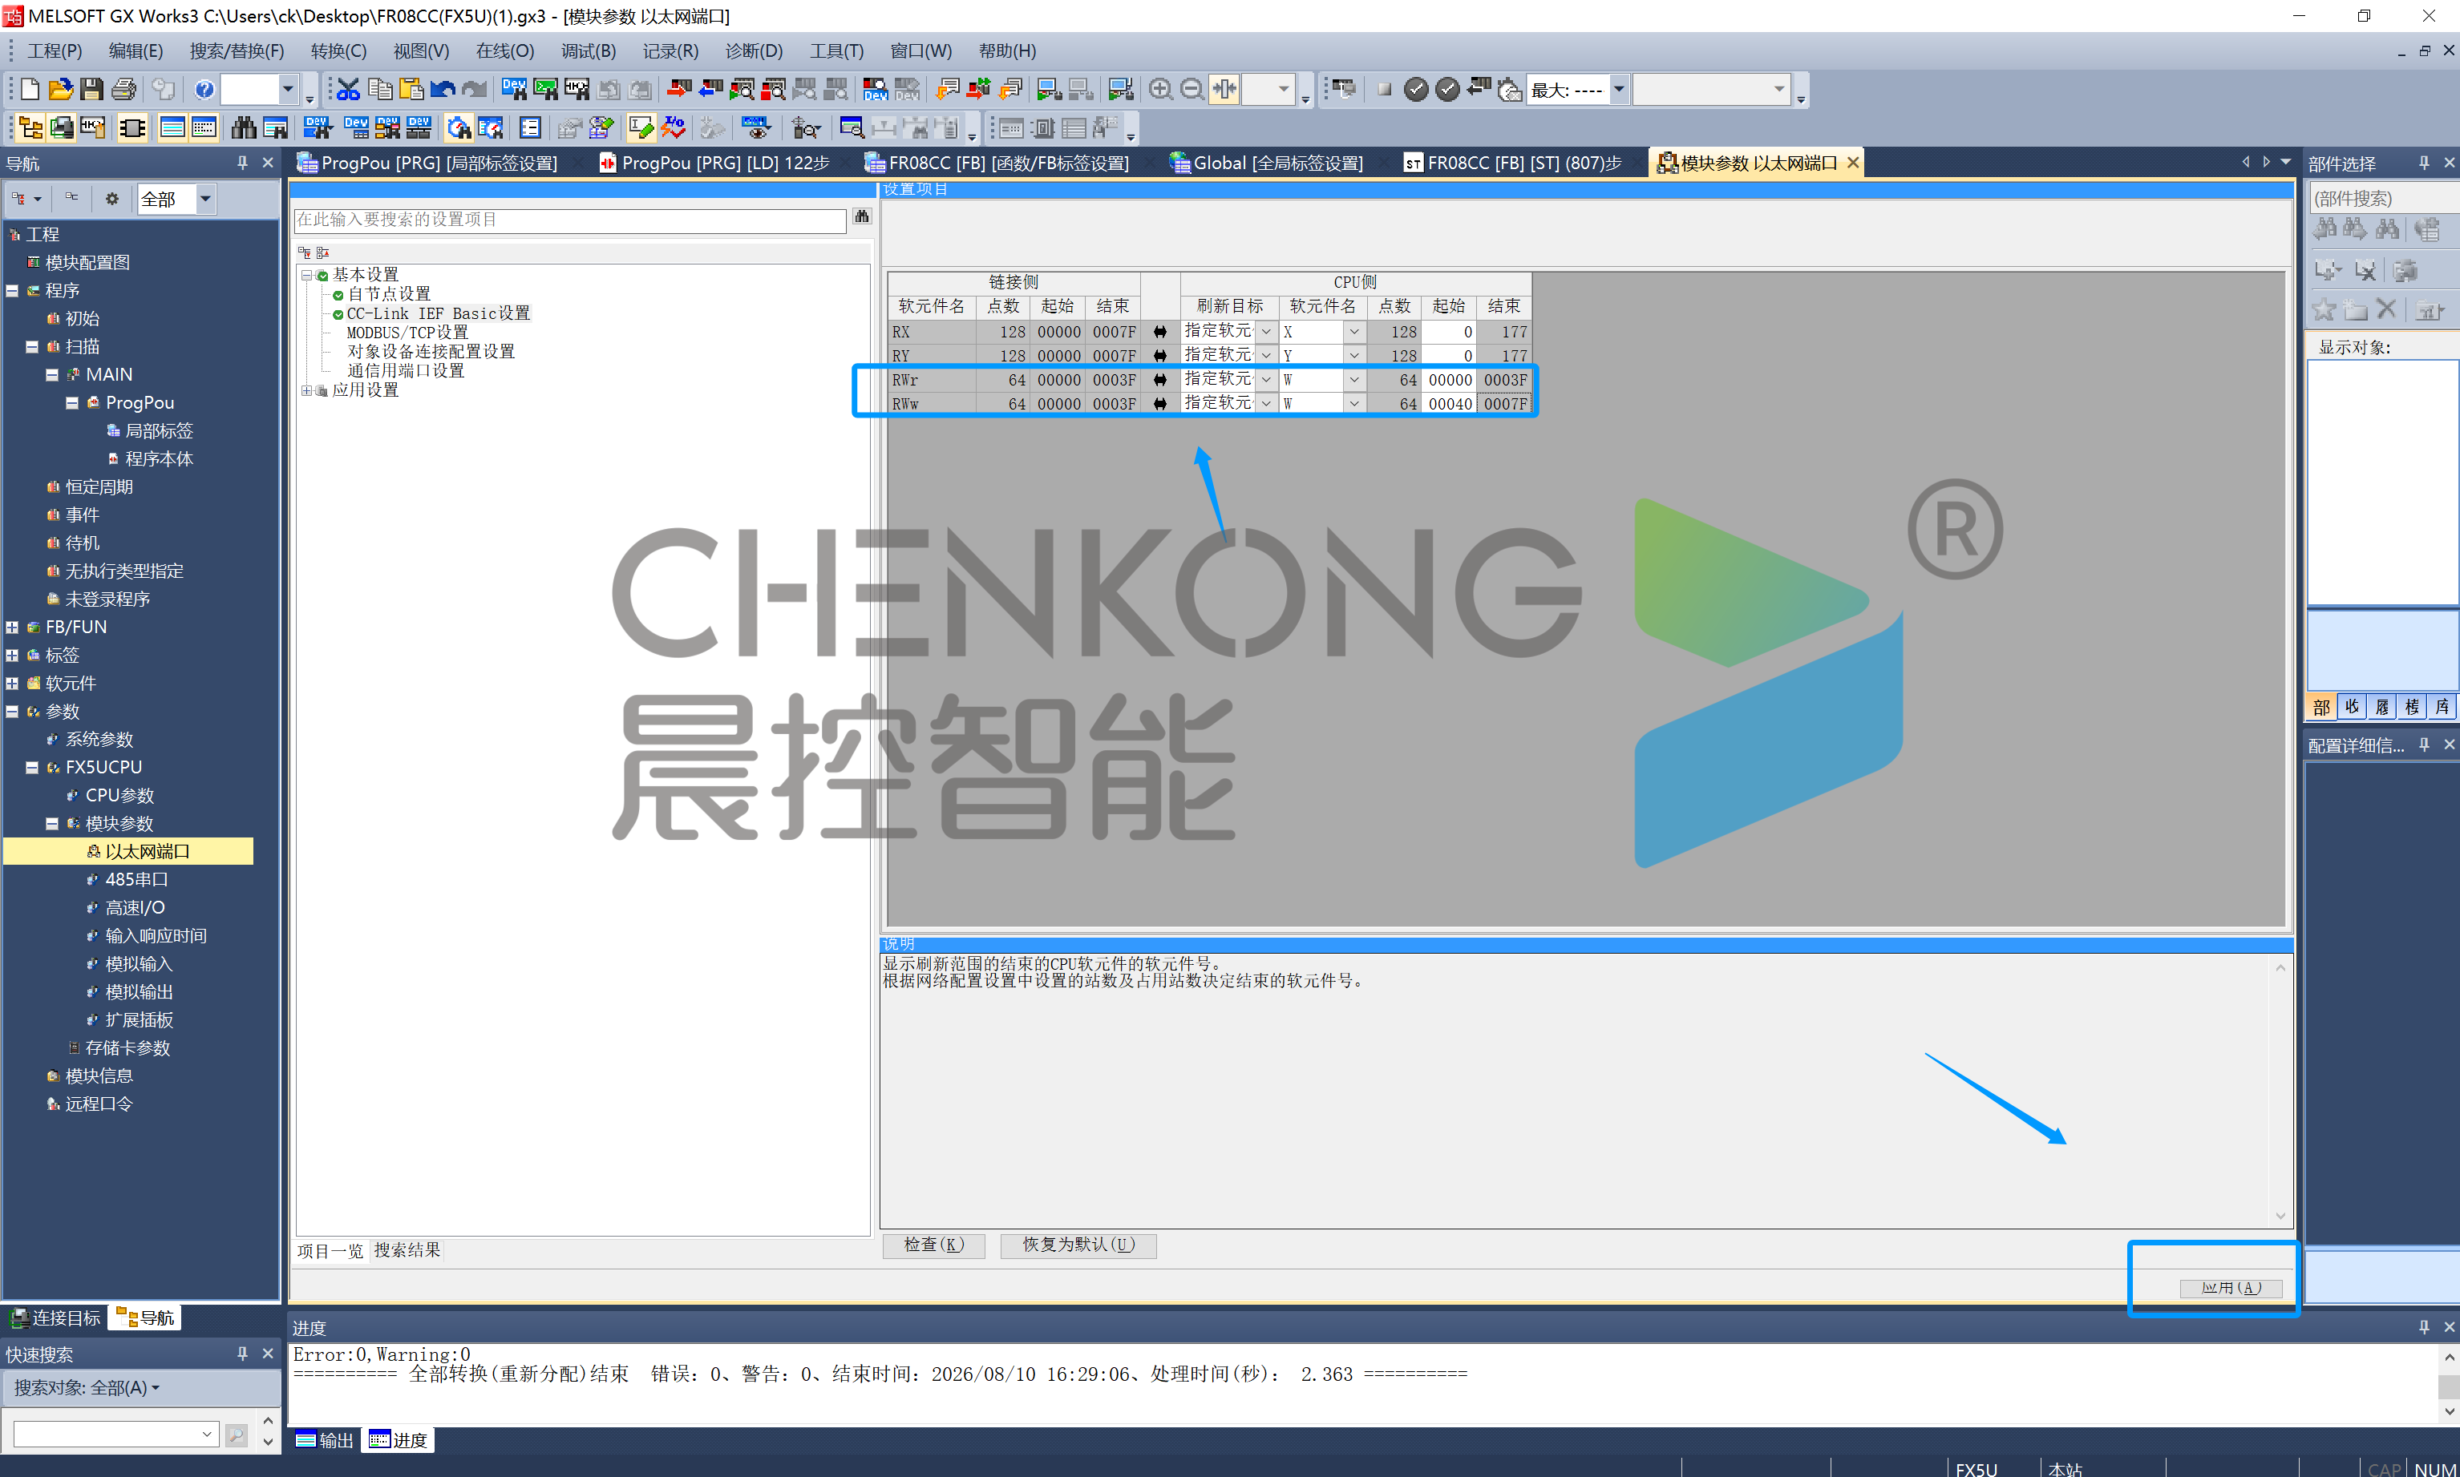Select 485串口 in the navigation tree

pos(136,880)
